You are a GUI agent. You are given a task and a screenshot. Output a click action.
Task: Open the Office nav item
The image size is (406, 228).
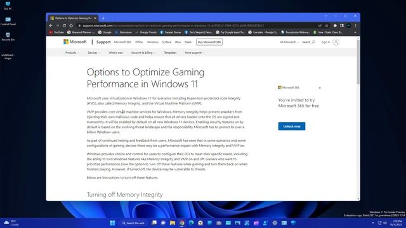tap(139, 42)
